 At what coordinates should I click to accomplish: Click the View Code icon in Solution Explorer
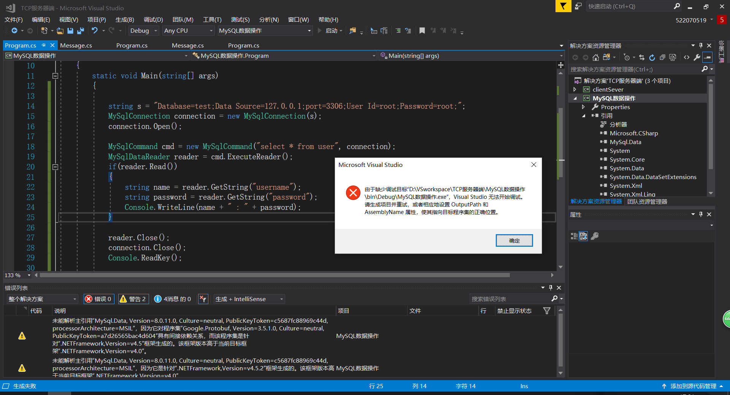click(x=687, y=57)
